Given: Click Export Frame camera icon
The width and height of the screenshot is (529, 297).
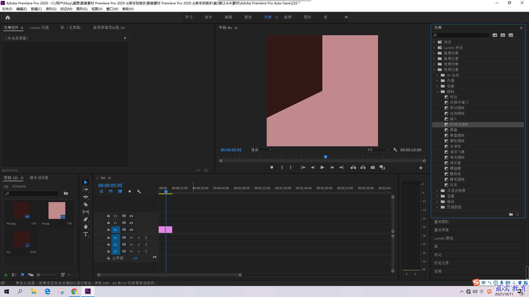Looking at the screenshot, I should [x=373, y=167].
